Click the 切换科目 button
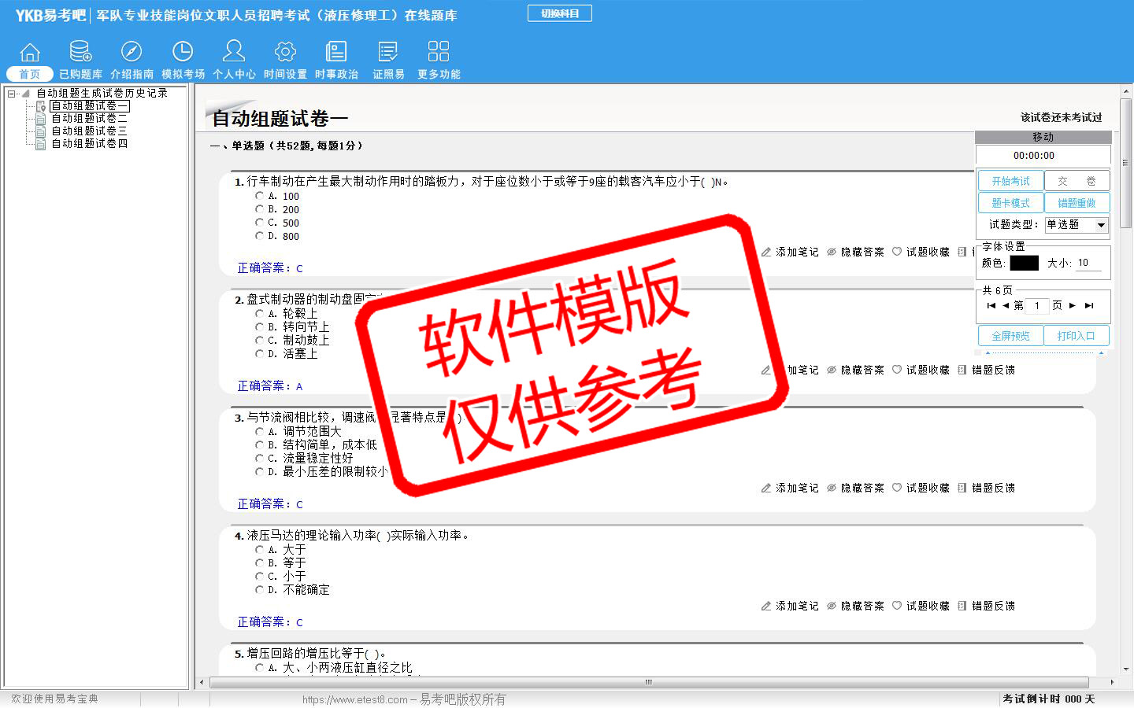The image size is (1134, 708). (x=560, y=13)
